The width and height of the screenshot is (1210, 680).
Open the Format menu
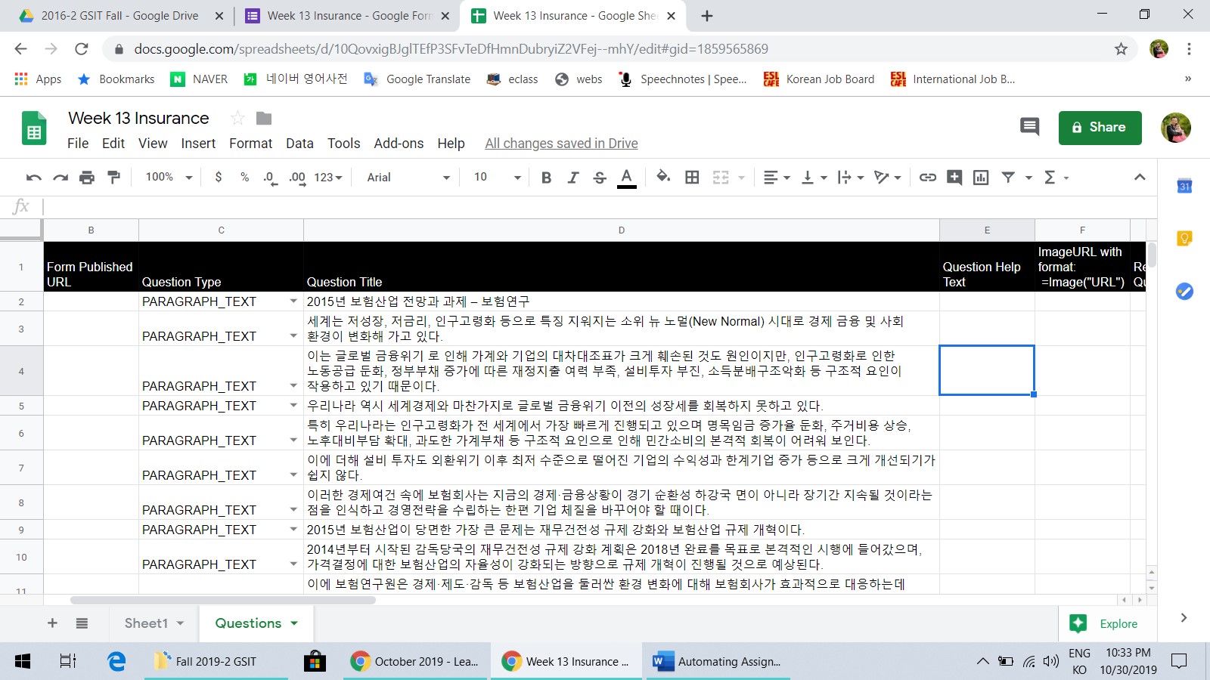[x=250, y=144]
